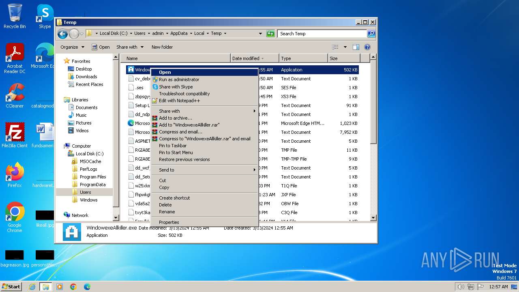Choose Create shortcut
This screenshot has height=292, width=519.
click(x=204, y=198)
